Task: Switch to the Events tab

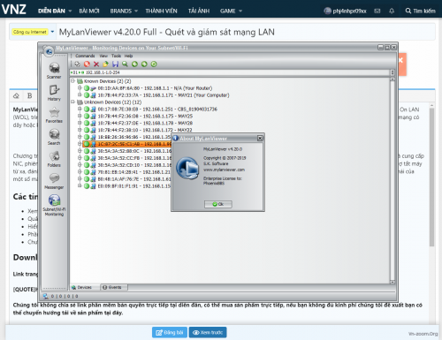Action: click(x=114, y=287)
